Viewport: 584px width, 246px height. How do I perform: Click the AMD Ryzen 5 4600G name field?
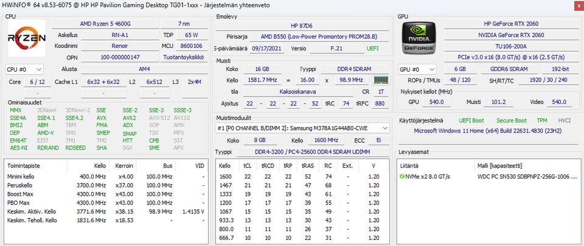point(105,24)
